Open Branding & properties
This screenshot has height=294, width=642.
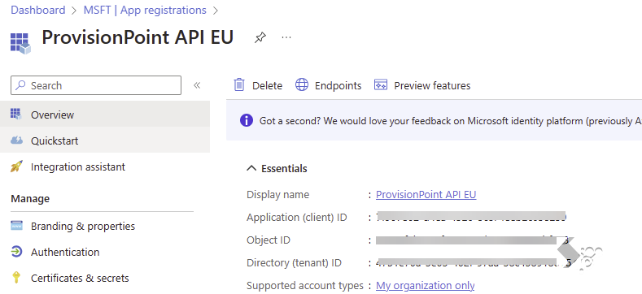[83, 226]
